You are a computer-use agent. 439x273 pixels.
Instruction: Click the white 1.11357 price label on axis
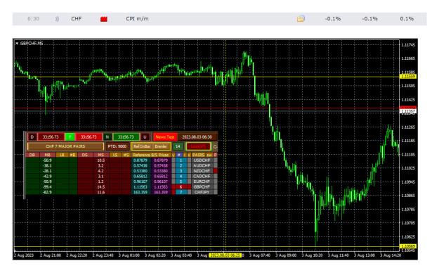coord(408,111)
